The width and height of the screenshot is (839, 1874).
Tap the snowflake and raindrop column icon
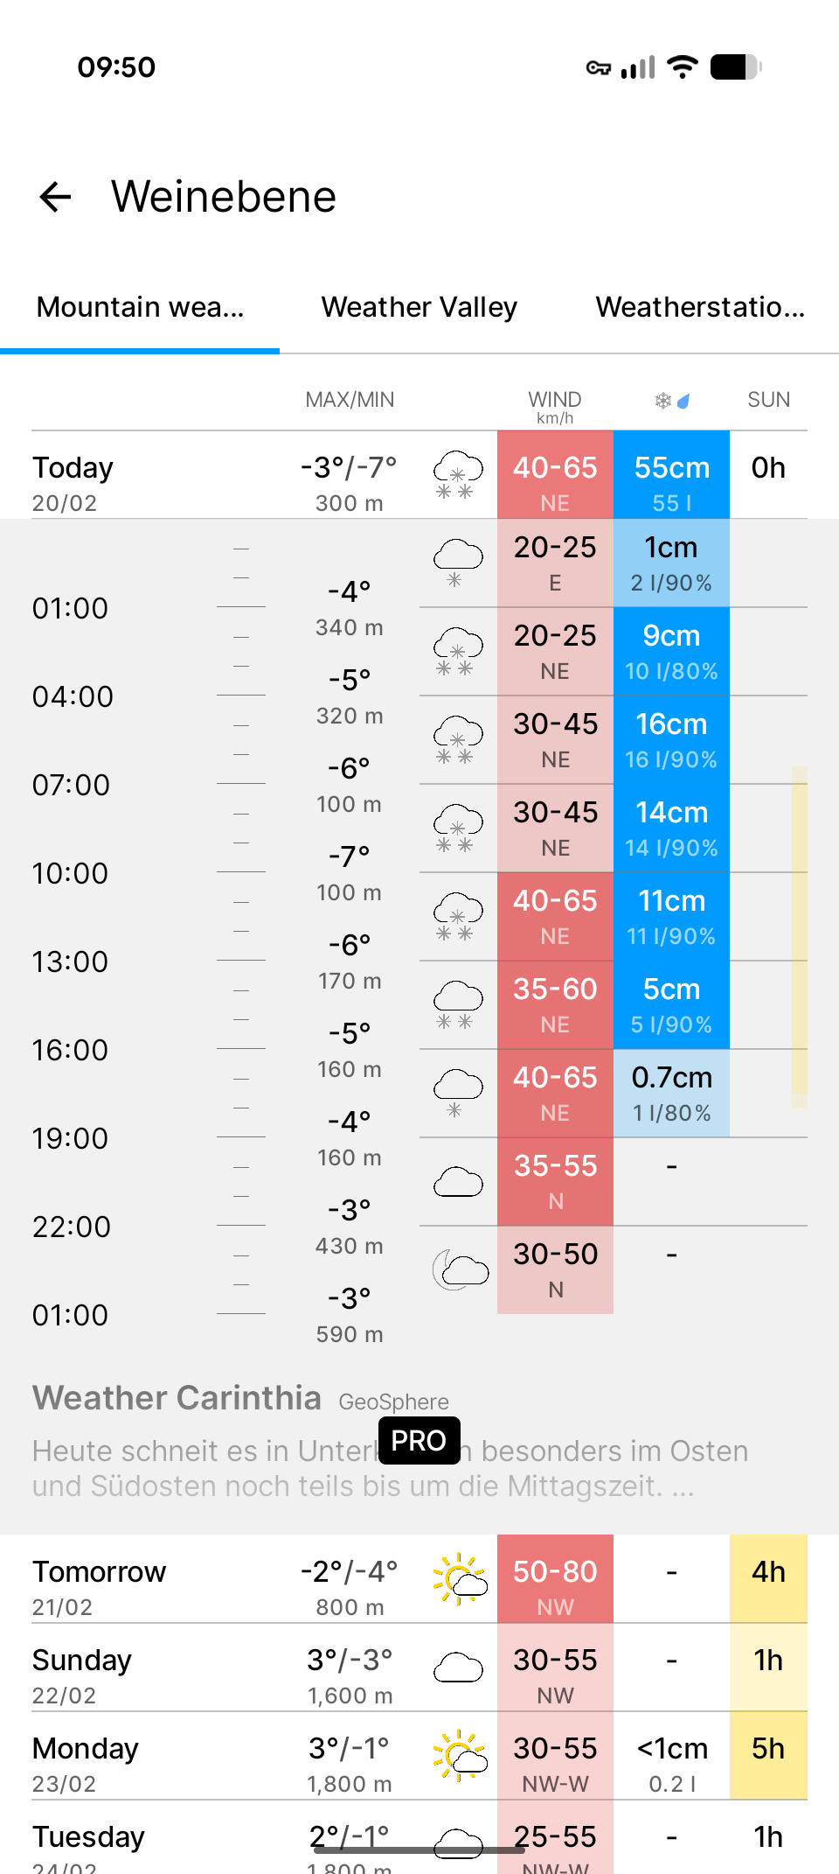672,401
